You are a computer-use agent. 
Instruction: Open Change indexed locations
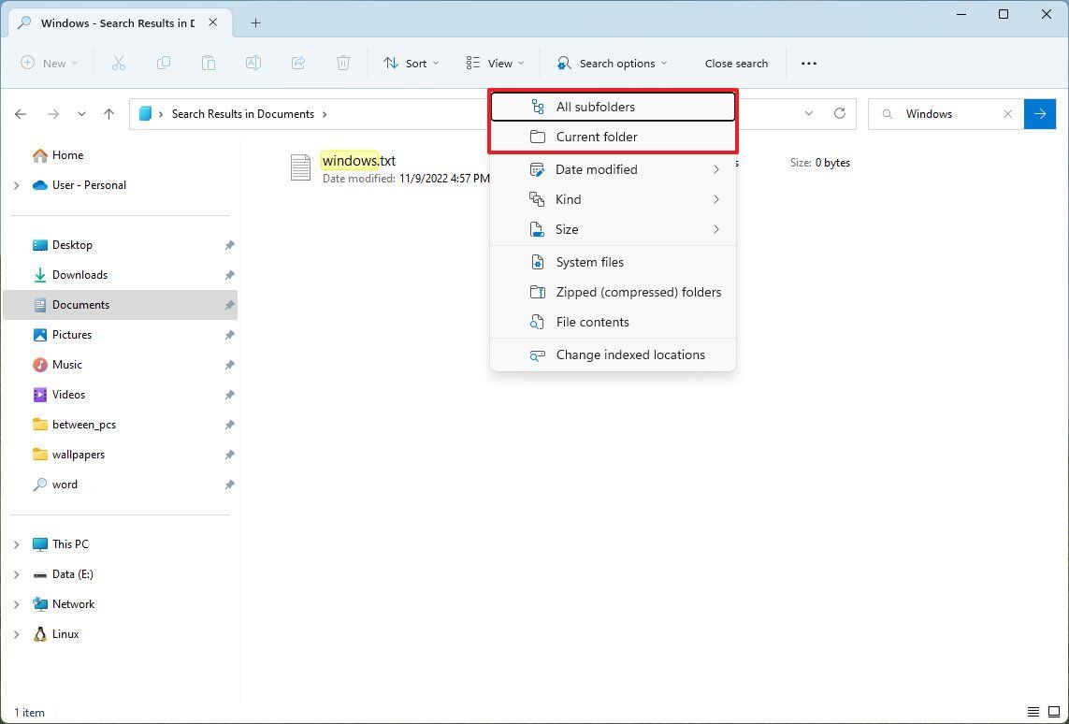pos(630,355)
